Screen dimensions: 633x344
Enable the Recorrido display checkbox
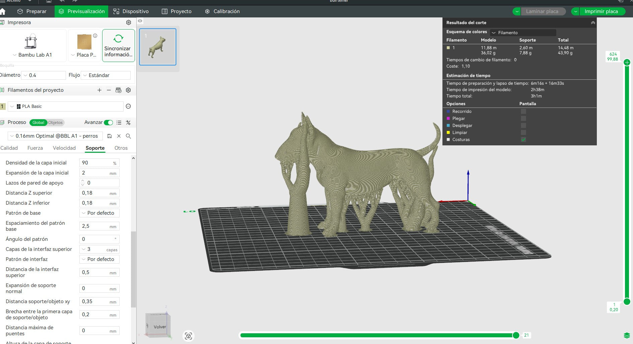523,112
